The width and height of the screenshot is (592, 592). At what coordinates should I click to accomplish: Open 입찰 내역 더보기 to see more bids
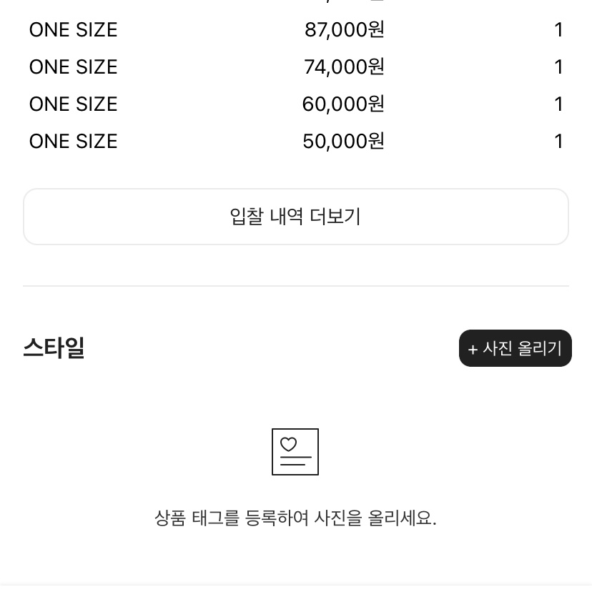pos(296,217)
